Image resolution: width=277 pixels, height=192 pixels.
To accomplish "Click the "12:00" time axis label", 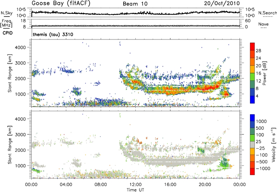I will point(135,185).
